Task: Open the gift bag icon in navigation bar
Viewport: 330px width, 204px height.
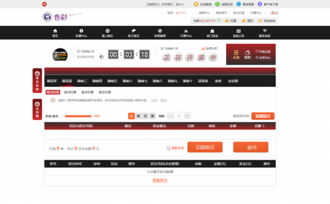Action: [x=212, y=31]
